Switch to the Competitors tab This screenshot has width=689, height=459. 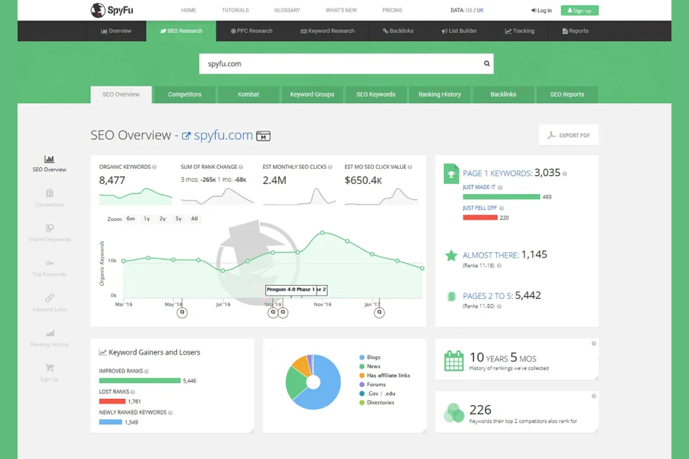(x=184, y=94)
